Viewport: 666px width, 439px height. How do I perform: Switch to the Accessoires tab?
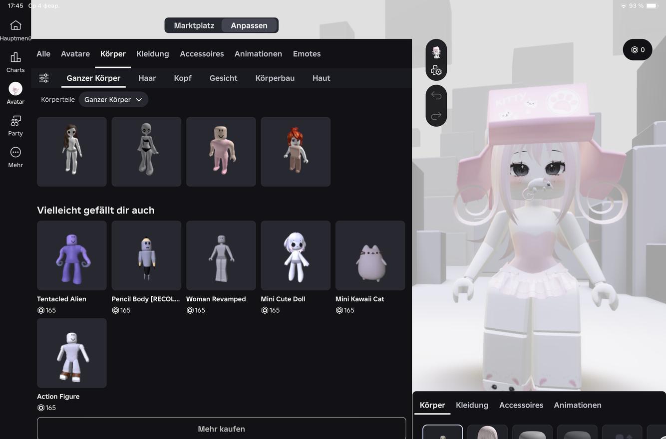pyautogui.click(x=202, y=54)
